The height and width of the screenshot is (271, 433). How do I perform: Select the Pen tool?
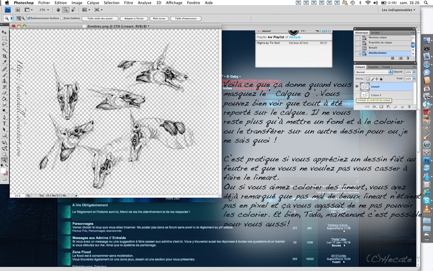point(4,117)
